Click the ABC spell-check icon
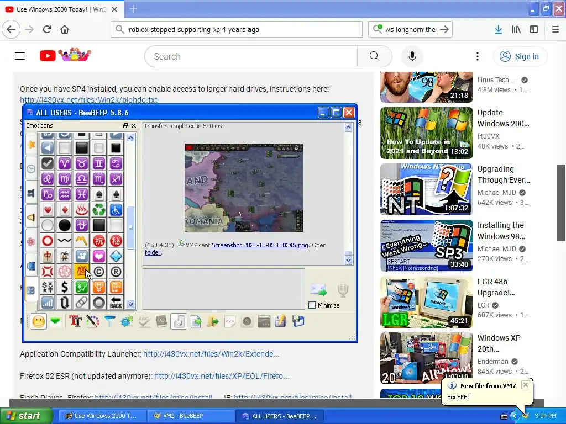 [144, 321]
